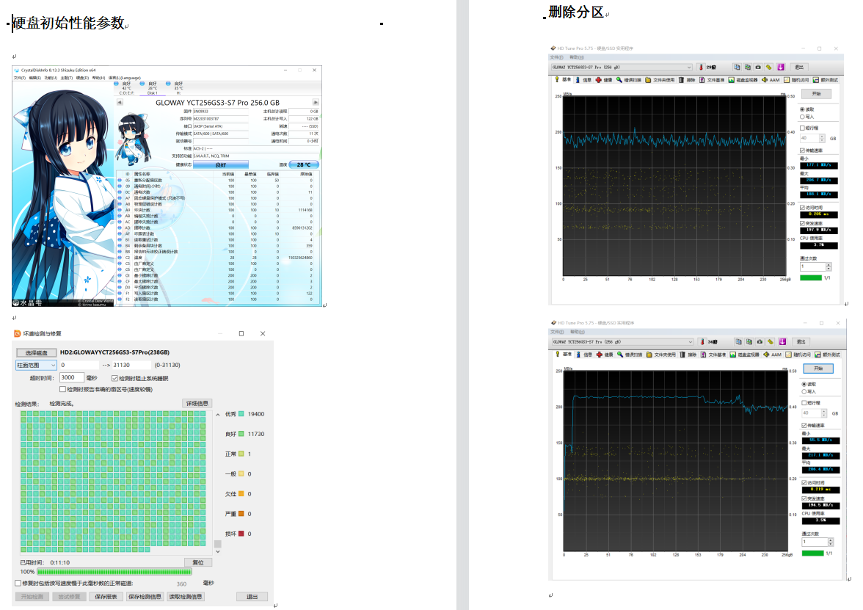Switch to the 磁盘监视器 tab in upper HD Tune
The image size is (863, 610).
pos(742,80)
